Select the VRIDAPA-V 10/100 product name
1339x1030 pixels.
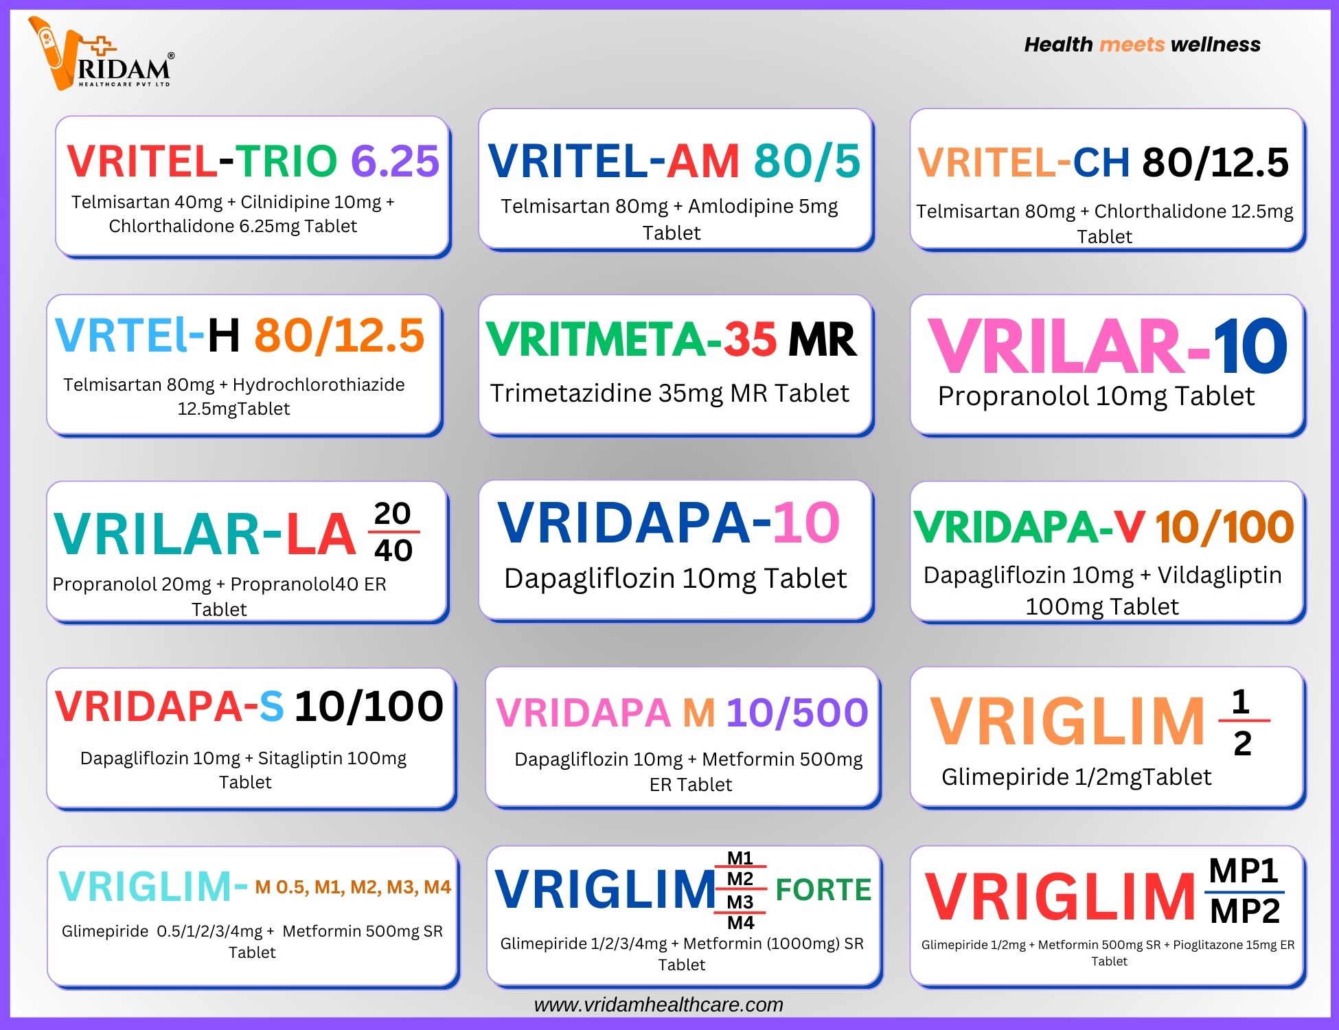tap(1103, 527)
